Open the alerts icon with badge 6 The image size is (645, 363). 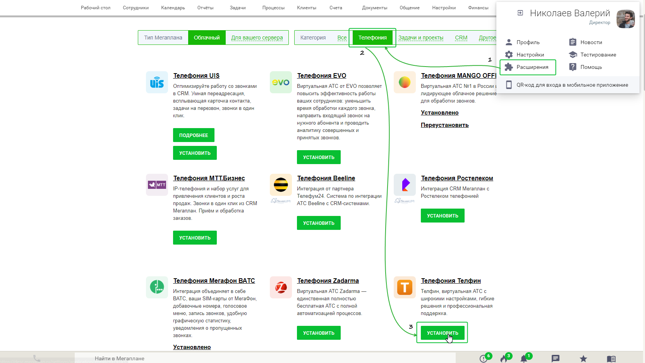[483, 359]
